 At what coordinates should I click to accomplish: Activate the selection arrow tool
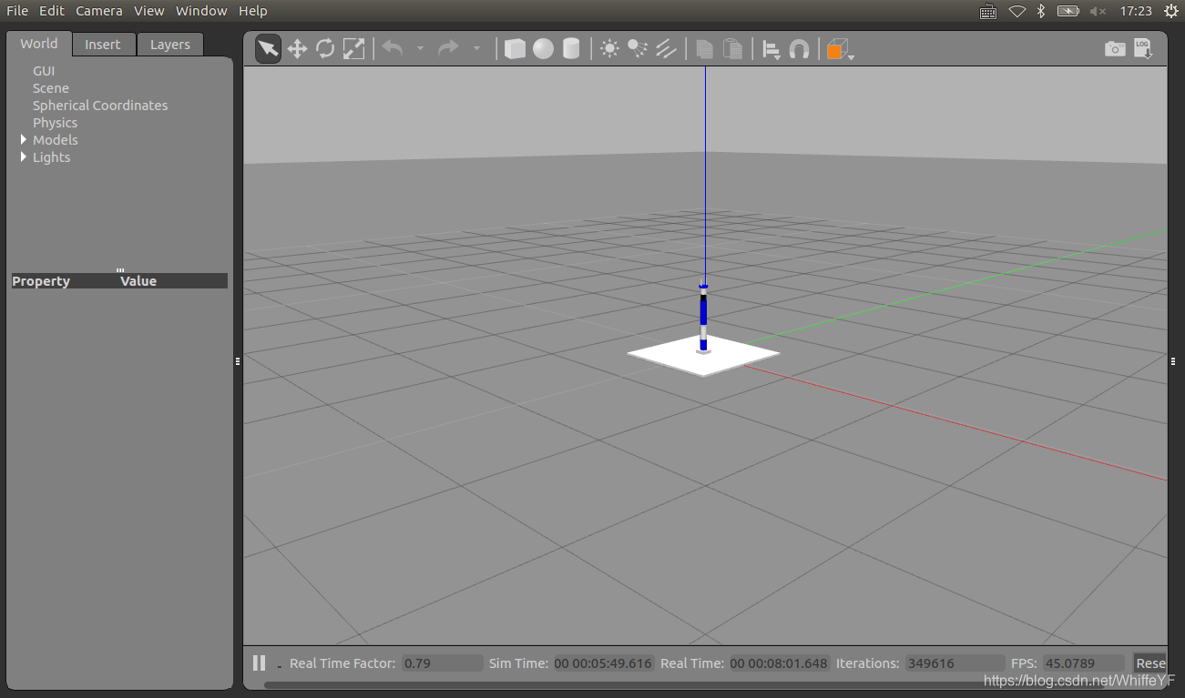268,48
